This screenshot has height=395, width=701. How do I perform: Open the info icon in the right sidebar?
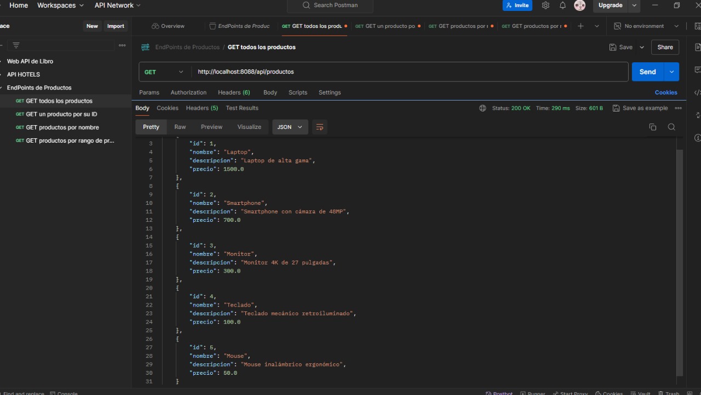click(697, 138)
